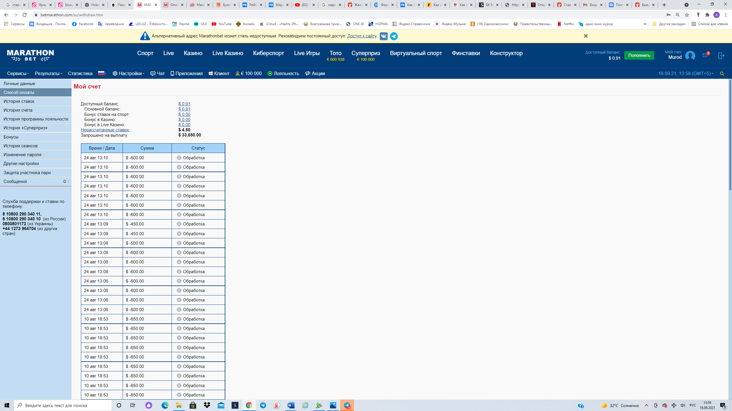This screenshot has height=411, width=732.
Task: Click the Доступ к сайту link
Action: [x=362, y=36]
